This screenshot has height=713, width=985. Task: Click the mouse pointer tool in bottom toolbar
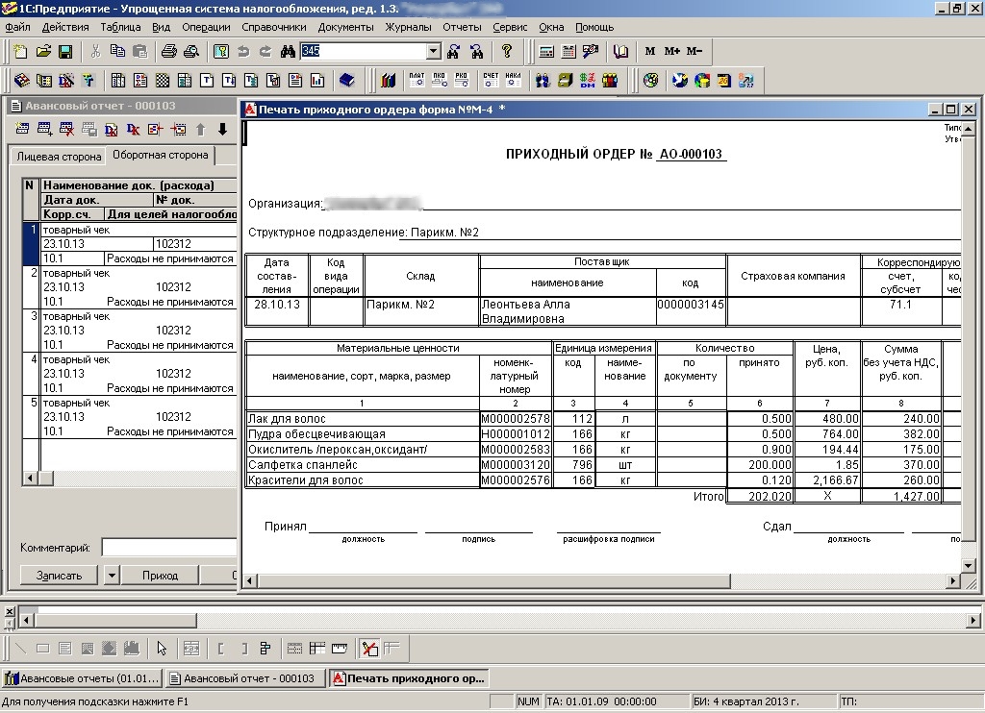[162, 649]
